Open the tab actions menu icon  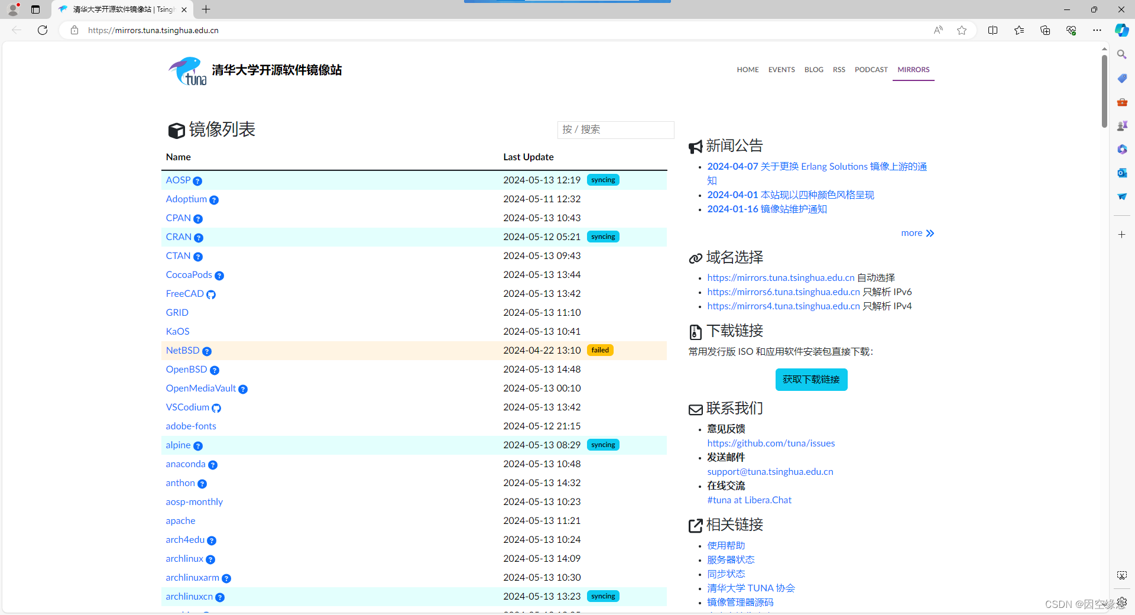(35, 9)
